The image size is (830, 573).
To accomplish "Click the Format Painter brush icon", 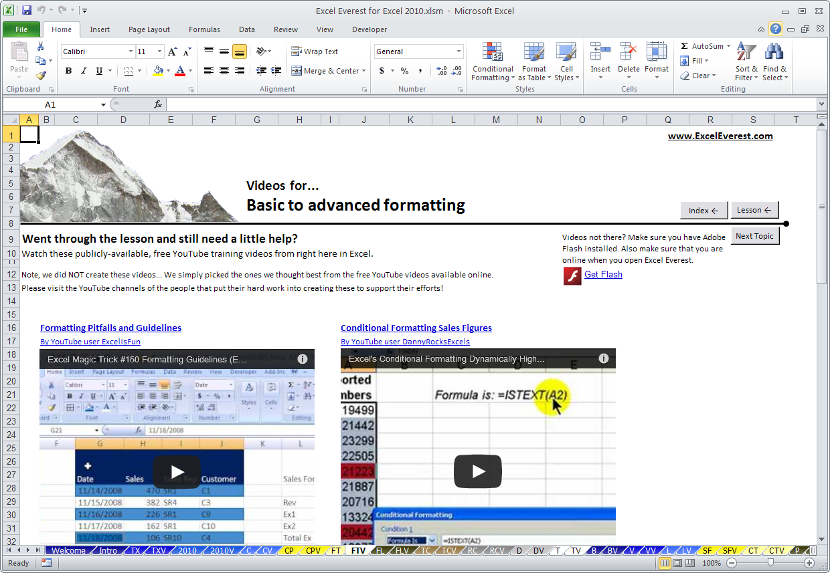I will (x=41, y=76).
